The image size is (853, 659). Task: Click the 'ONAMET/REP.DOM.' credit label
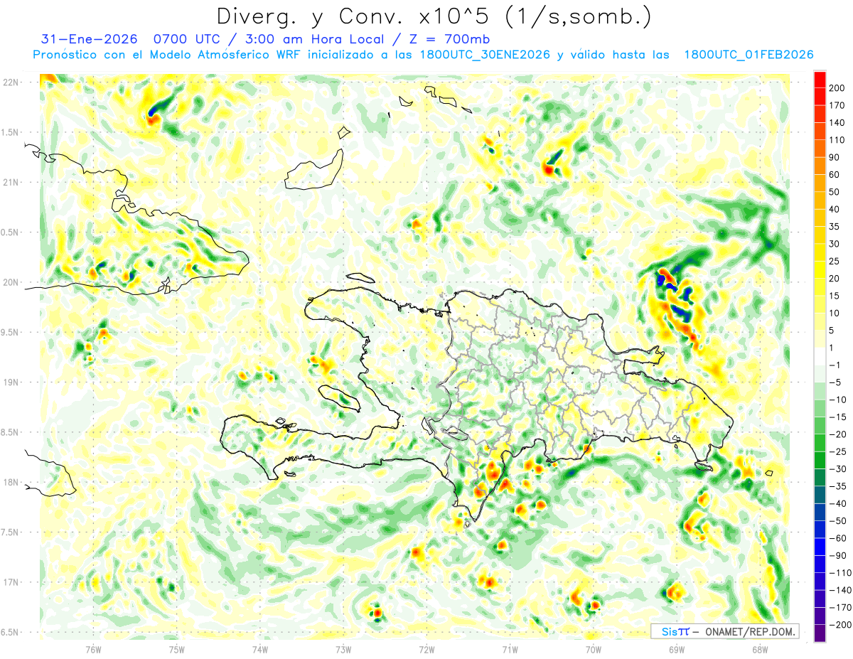(749, 631)
